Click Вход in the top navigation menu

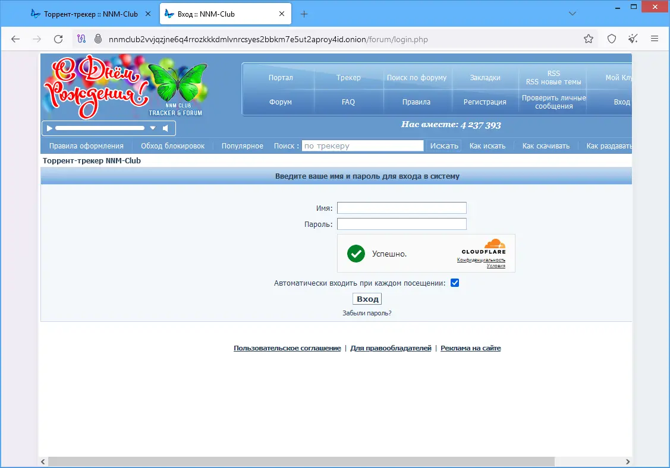point(622,102)
